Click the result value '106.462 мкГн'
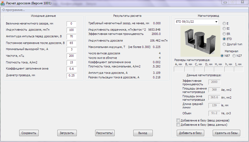The width and height of the screenshot is (249, 142). 159,40
